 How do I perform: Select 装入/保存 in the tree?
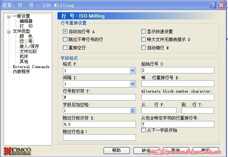(x=29, y=46)
